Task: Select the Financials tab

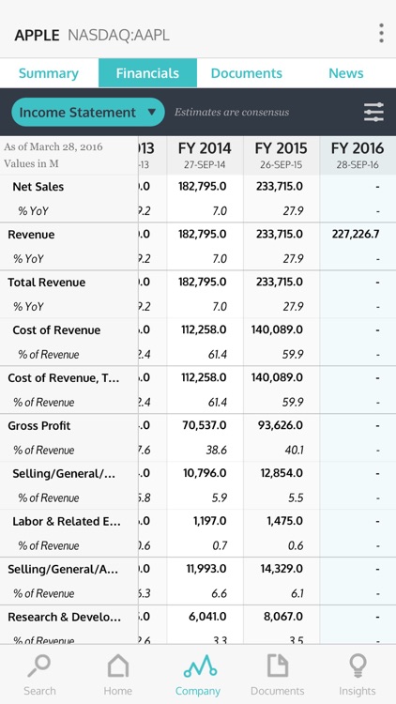Action: click(147, 73)
